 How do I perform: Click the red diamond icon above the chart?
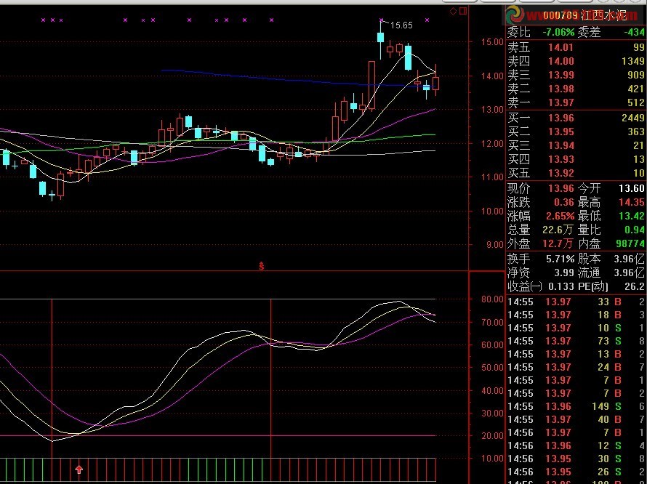(x=452, y=11)
